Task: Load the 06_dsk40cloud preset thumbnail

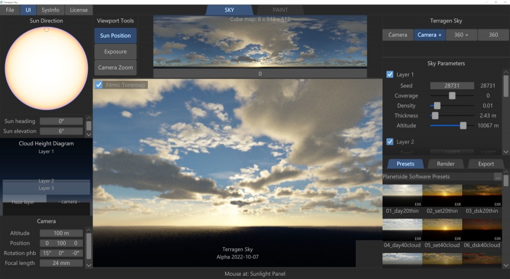Action: (482, 230)
